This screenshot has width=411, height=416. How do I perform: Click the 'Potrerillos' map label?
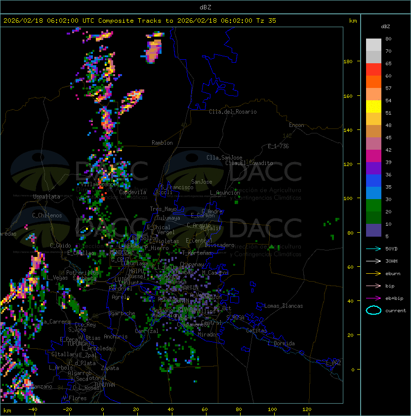coord(82,273)
